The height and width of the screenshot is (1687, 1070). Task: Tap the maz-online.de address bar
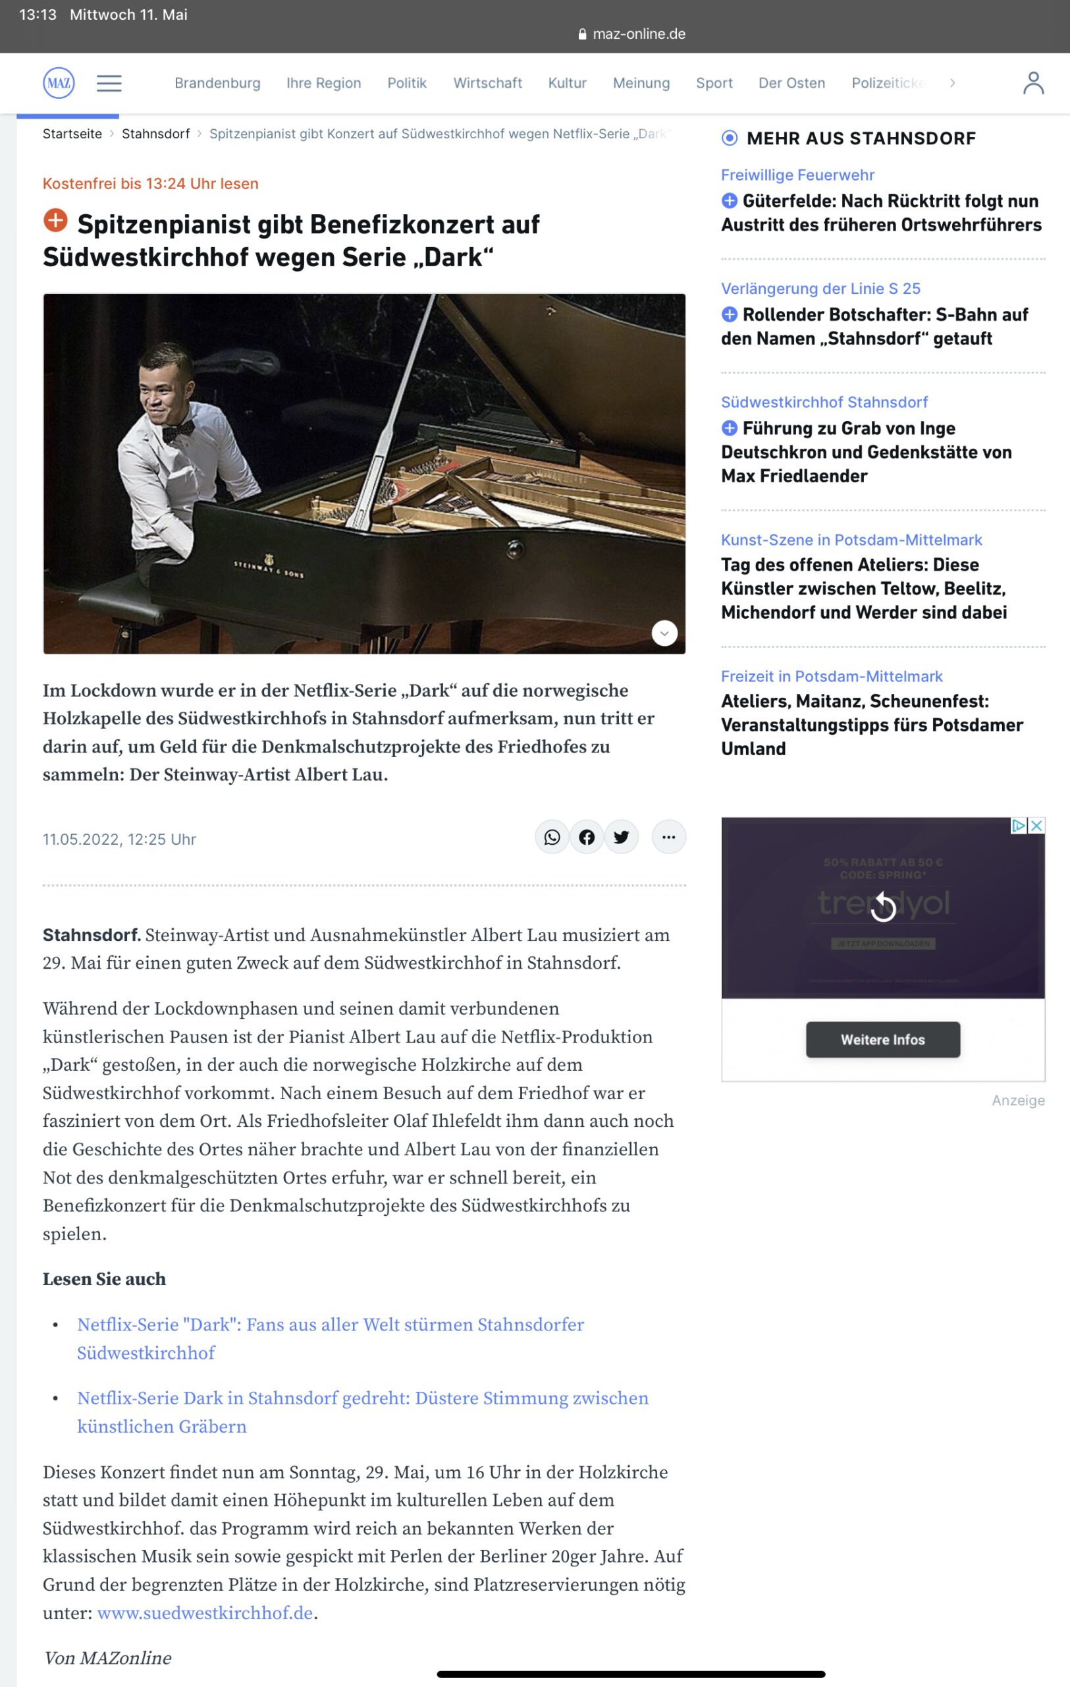pyautogui.click(x=632, y=34)
